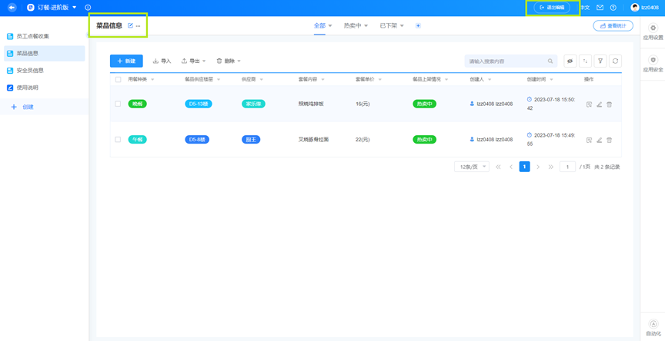Click the sort arrows icon
This screenshot has height=341, width=665.
pyautogui.click(x=585, y=61)
